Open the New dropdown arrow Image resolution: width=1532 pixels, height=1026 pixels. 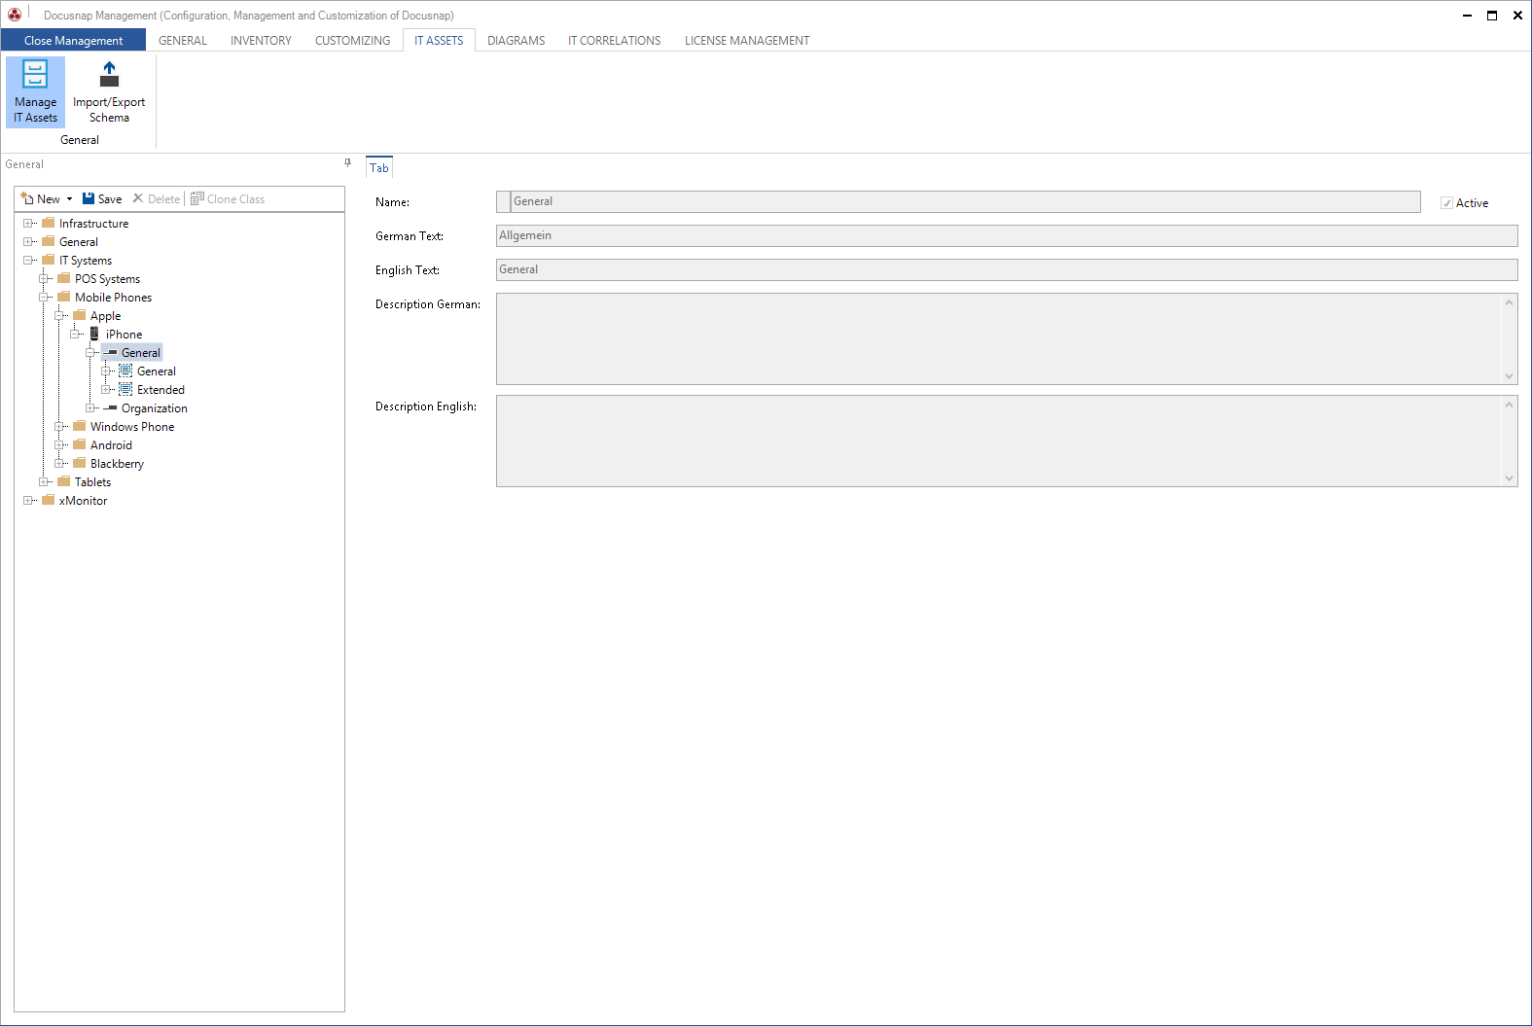tap(69, 199)
